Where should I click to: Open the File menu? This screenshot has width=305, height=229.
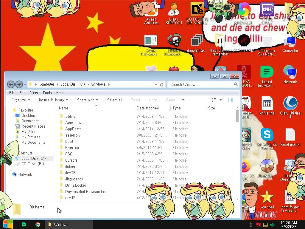[12, 93]
